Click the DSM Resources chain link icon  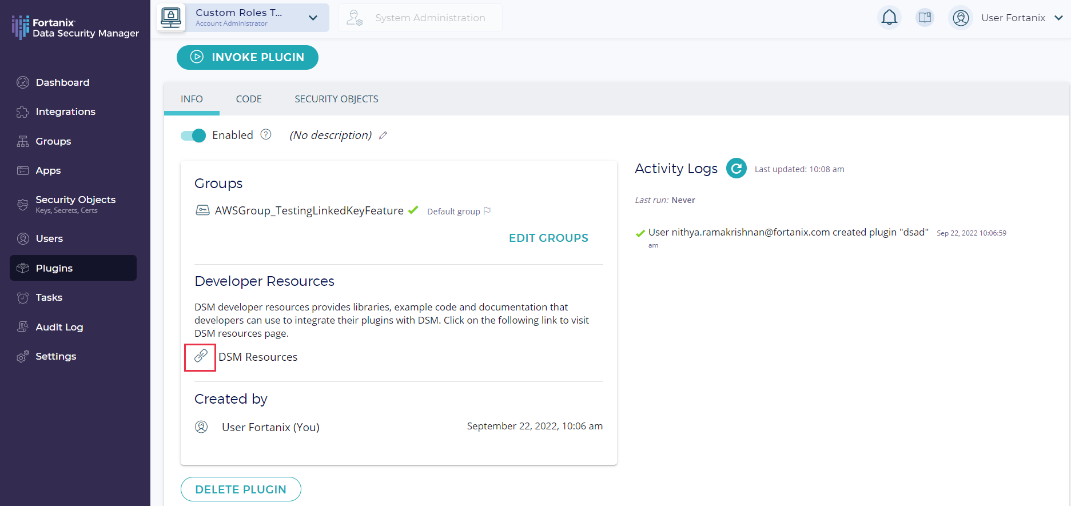coord(201,357)
